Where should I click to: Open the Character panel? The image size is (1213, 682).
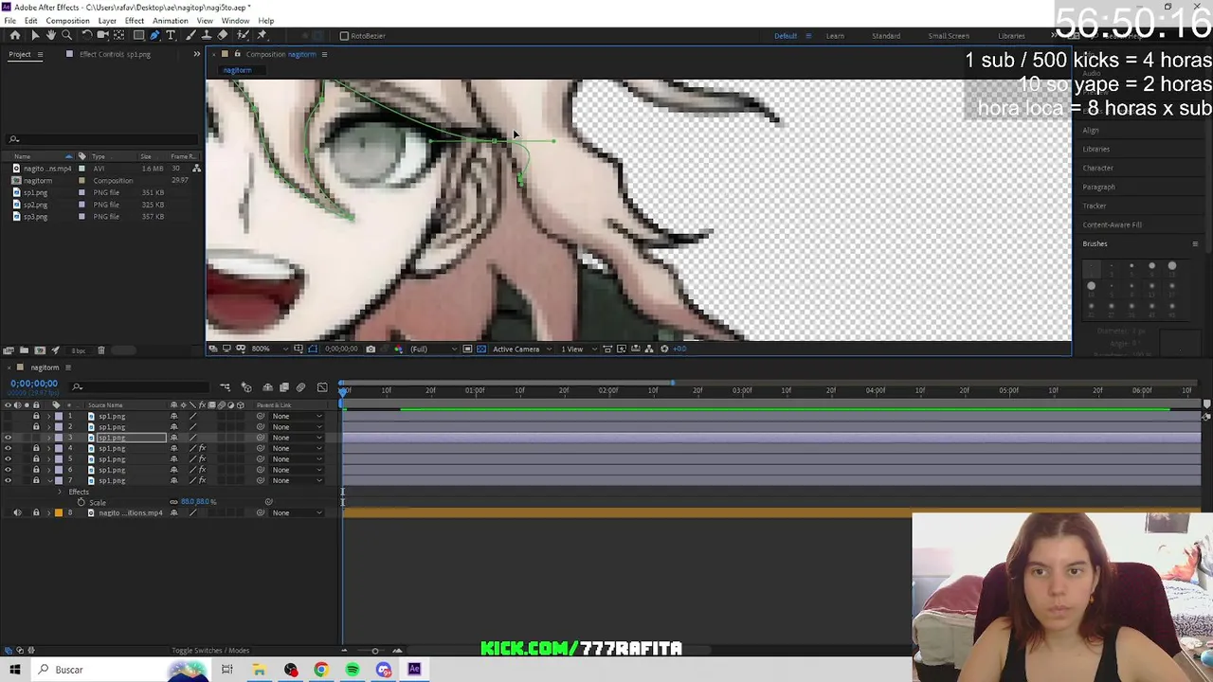coord(1098,168)
